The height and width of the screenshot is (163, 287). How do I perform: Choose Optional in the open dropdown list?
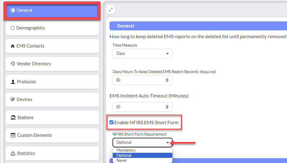142,155
